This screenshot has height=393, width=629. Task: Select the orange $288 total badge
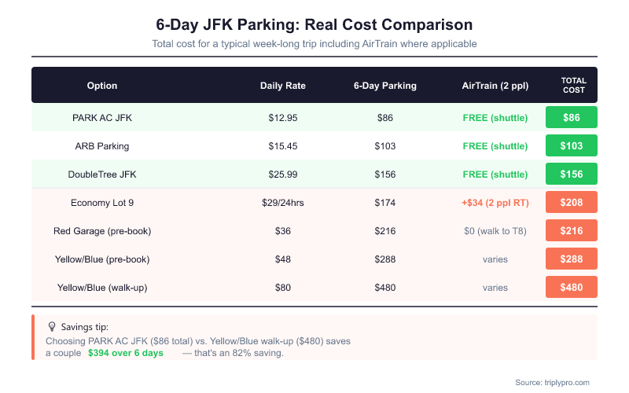(x=572, y=259)
